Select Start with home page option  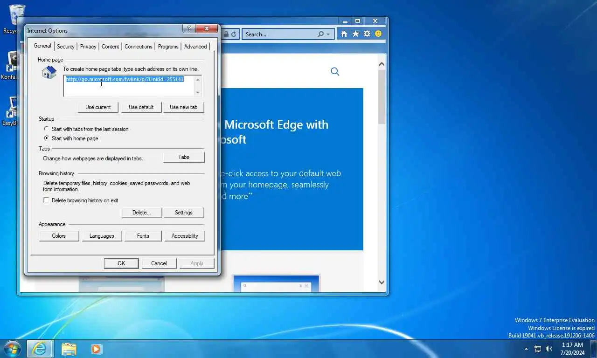46,138
